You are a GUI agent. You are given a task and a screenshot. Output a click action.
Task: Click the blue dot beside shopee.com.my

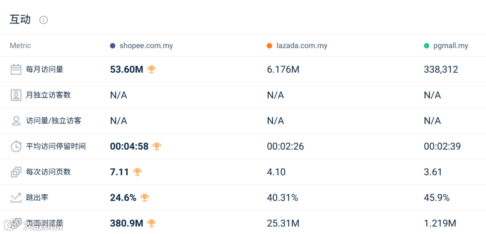click(112, 46)
